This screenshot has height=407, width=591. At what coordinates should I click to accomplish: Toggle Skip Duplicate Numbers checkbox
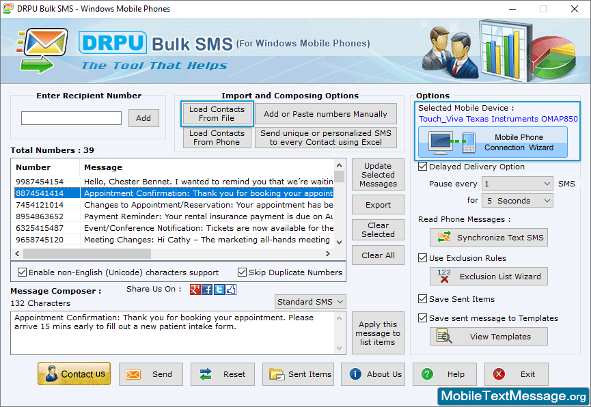point(242,272)
